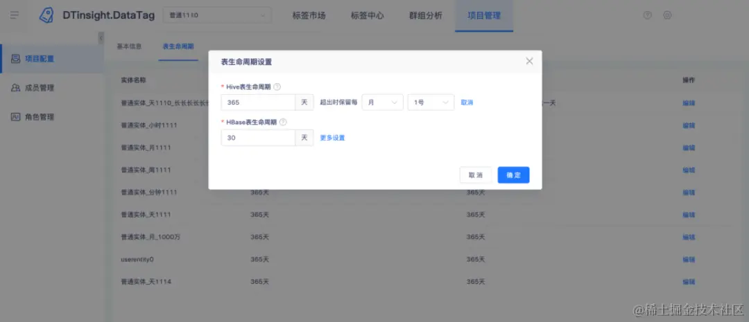The image size is (749, 322).
Task: Open the 月 retention period dropdown
Action: 382,102
